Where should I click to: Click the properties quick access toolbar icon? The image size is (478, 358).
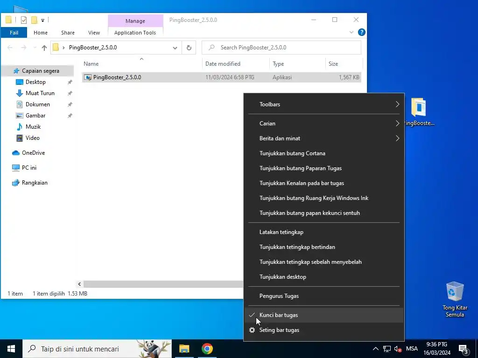coord(23,20)
